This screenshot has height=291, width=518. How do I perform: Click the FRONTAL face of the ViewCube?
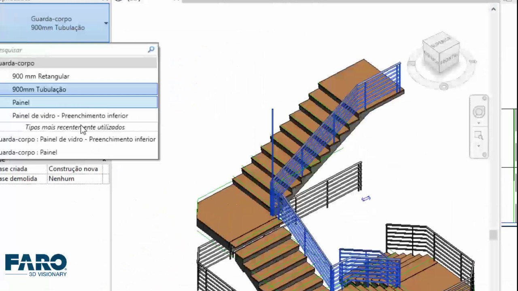click(449, 59)
